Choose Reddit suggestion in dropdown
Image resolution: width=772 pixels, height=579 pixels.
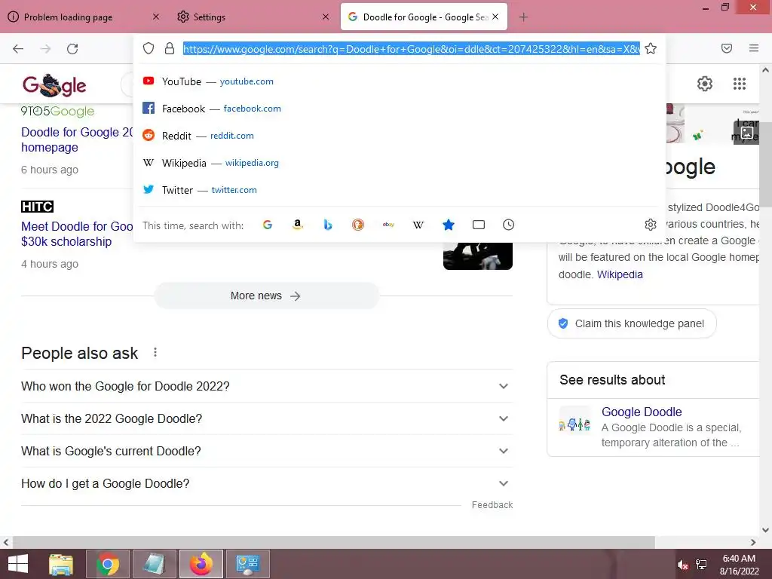pyautogui.click(x=400, y=136)
